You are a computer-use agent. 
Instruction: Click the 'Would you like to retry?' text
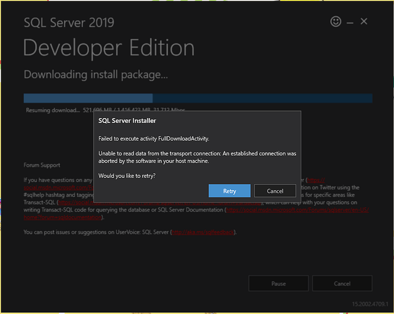click(127, 175)
